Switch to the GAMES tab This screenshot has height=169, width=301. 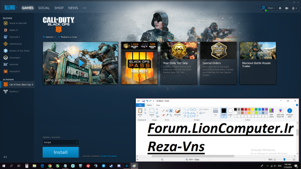coord(28,8)
